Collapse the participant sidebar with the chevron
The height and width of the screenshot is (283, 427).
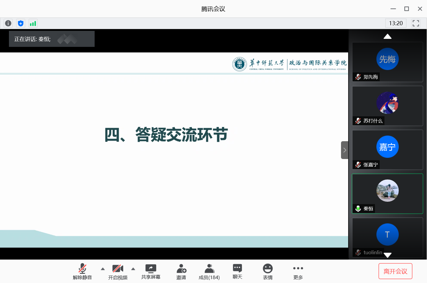pyautogui.click(x=345, y=150)
